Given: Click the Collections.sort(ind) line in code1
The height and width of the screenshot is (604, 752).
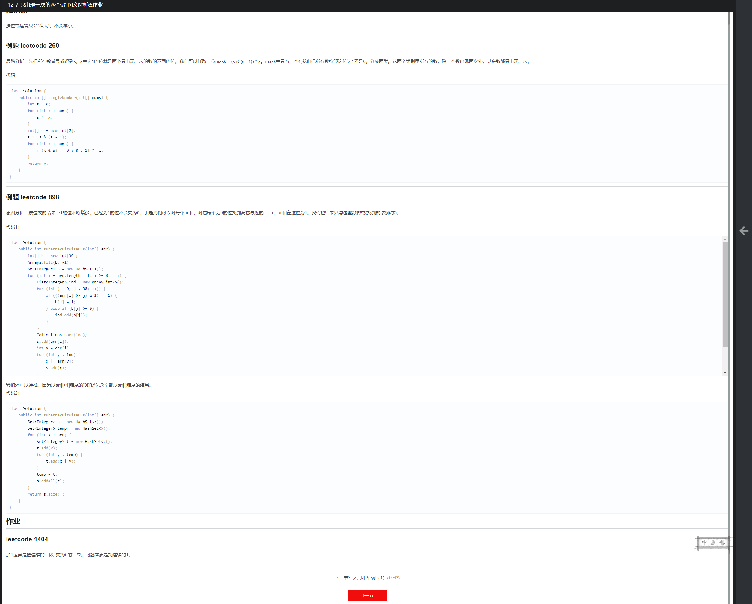Looking at the screenshot, I should point(61,335).
